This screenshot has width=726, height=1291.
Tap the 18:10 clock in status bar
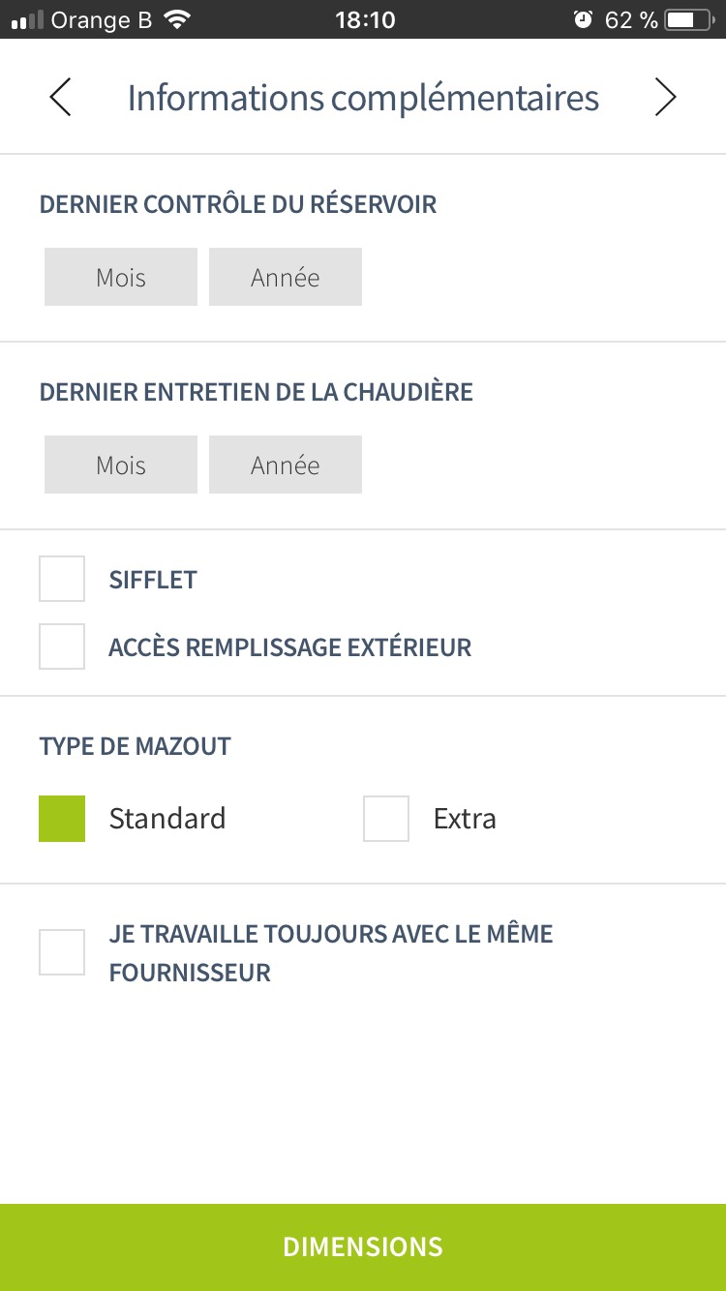click(365, 20)
